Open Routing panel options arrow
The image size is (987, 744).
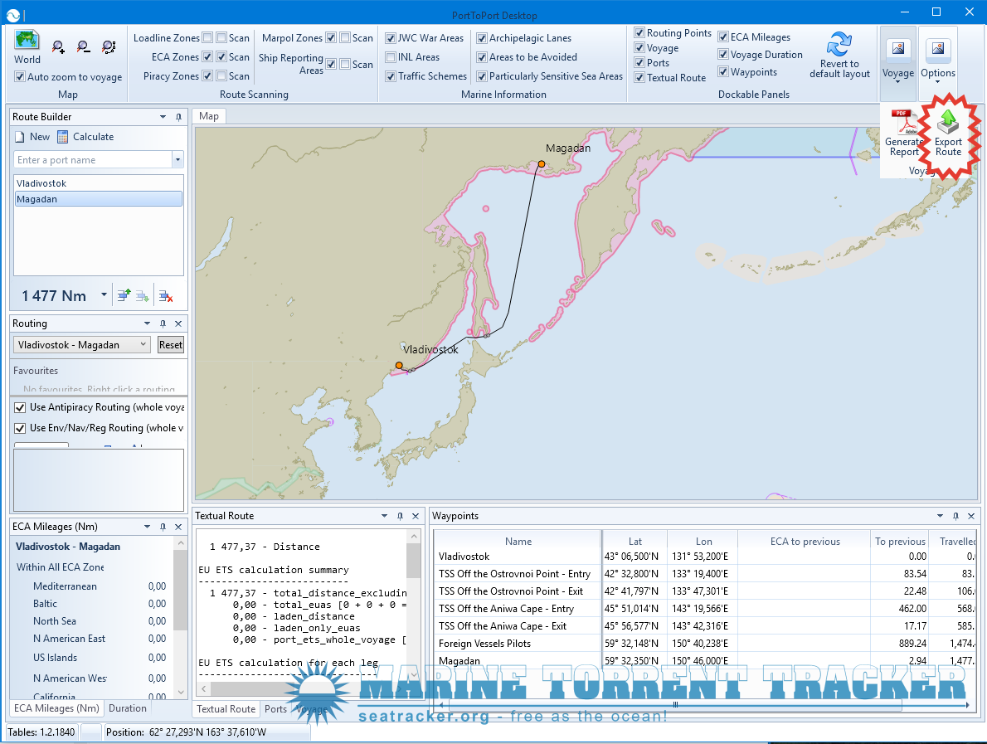click(x=148, y=323)
